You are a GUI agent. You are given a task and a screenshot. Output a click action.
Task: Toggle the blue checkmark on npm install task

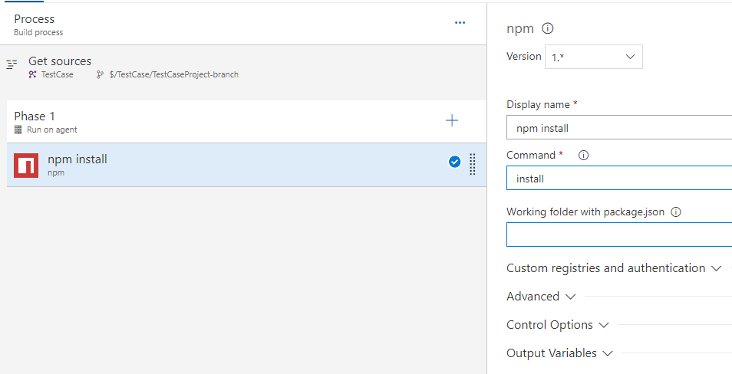(x=454, y=162)
